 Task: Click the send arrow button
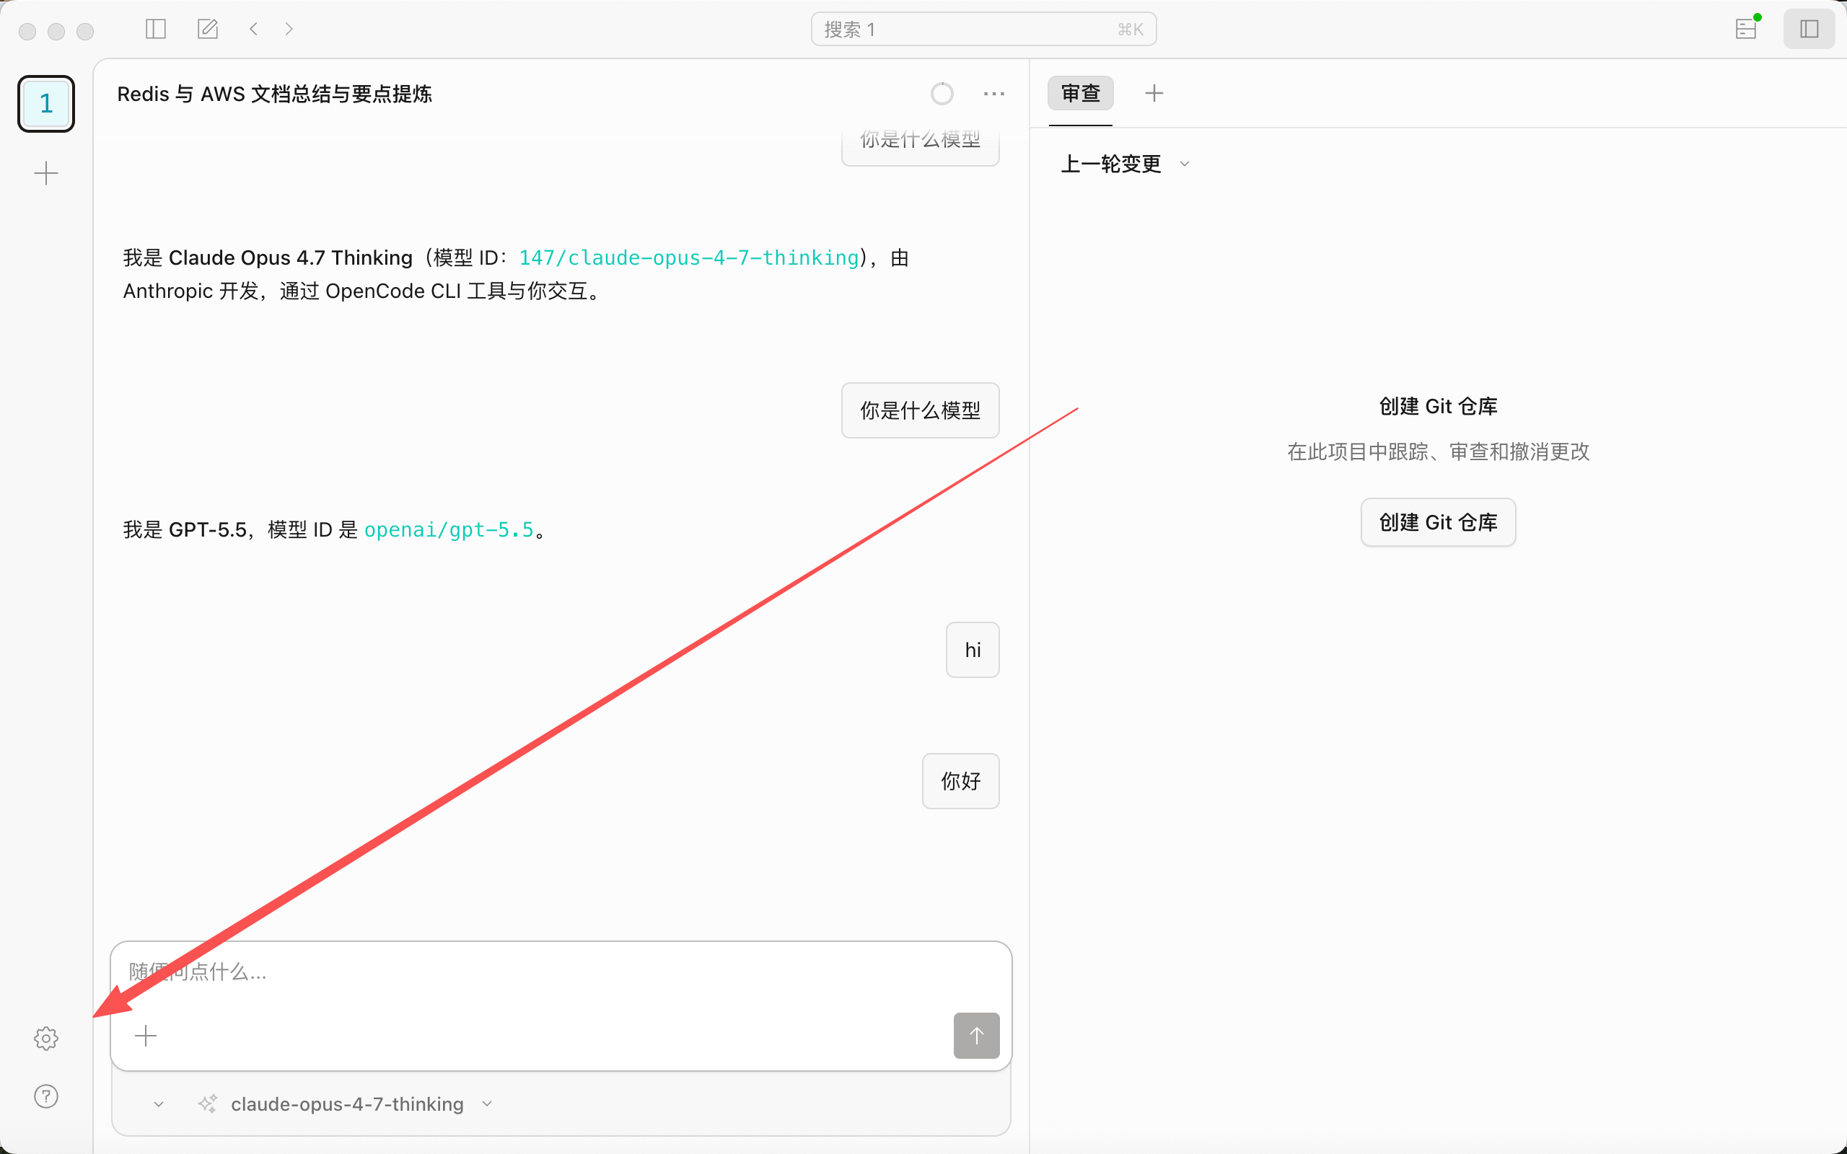tap(976, 1036)
